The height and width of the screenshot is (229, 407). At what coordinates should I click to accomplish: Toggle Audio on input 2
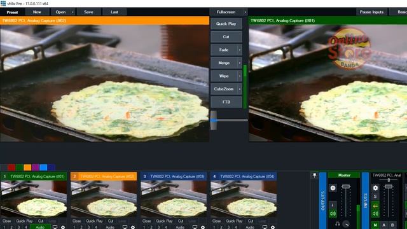(x=110, y=227)
